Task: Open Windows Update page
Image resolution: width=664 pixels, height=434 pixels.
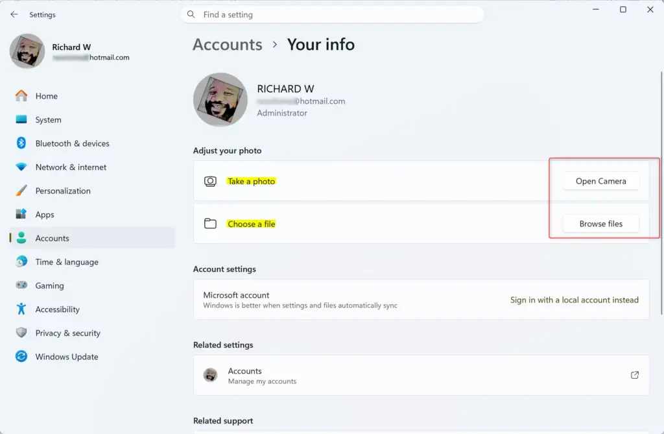Action: 92,357
